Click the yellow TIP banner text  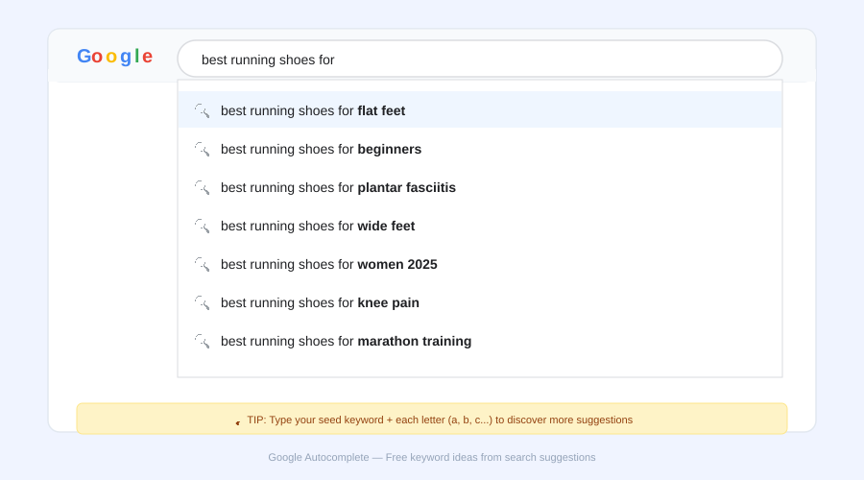(440, 420)
